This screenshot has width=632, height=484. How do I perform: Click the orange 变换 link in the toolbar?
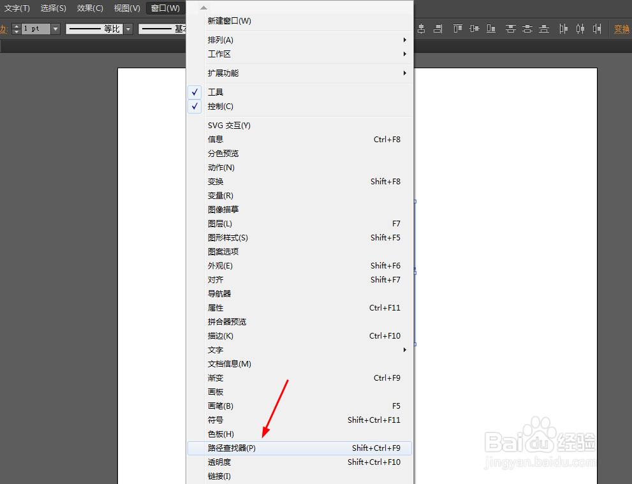pyautogui.click(x=622, y=29)
